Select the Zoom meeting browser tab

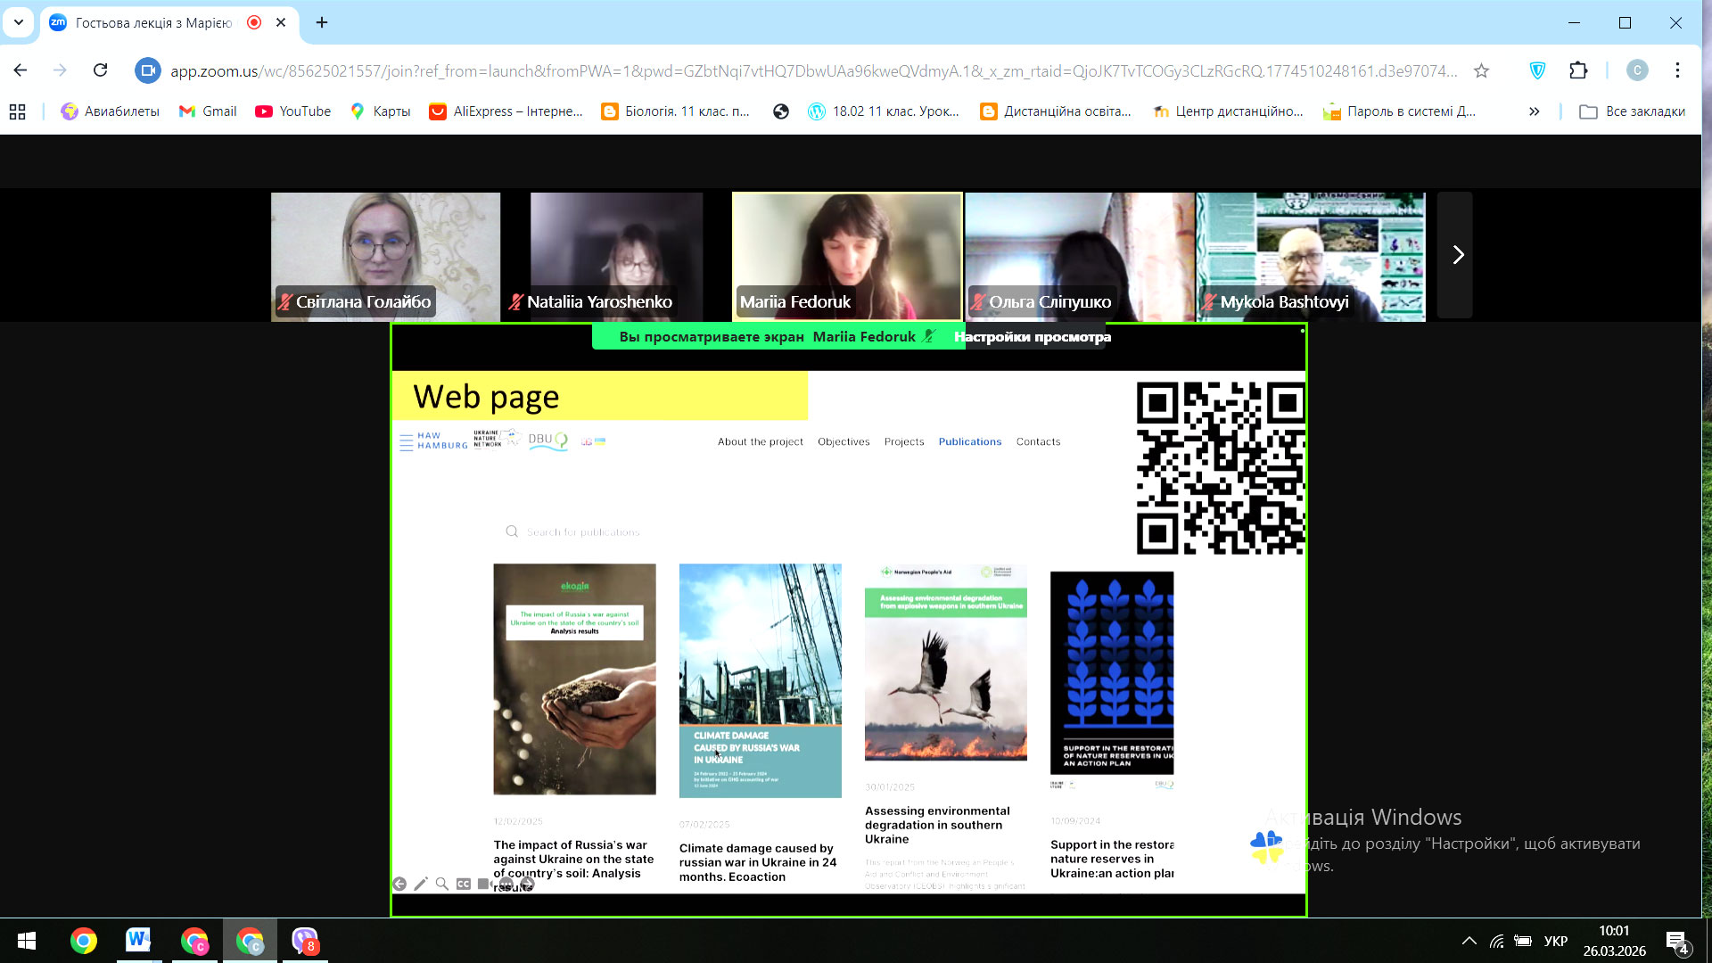pos(153,22)
